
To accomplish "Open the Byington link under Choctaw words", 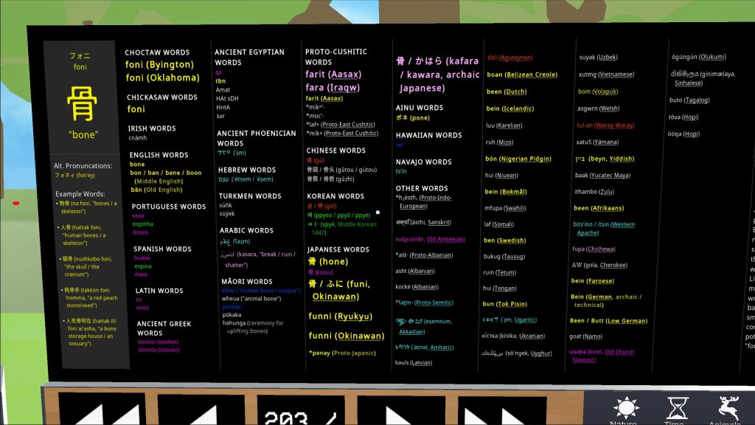I will pyautogui.click(x=173, y=65).
